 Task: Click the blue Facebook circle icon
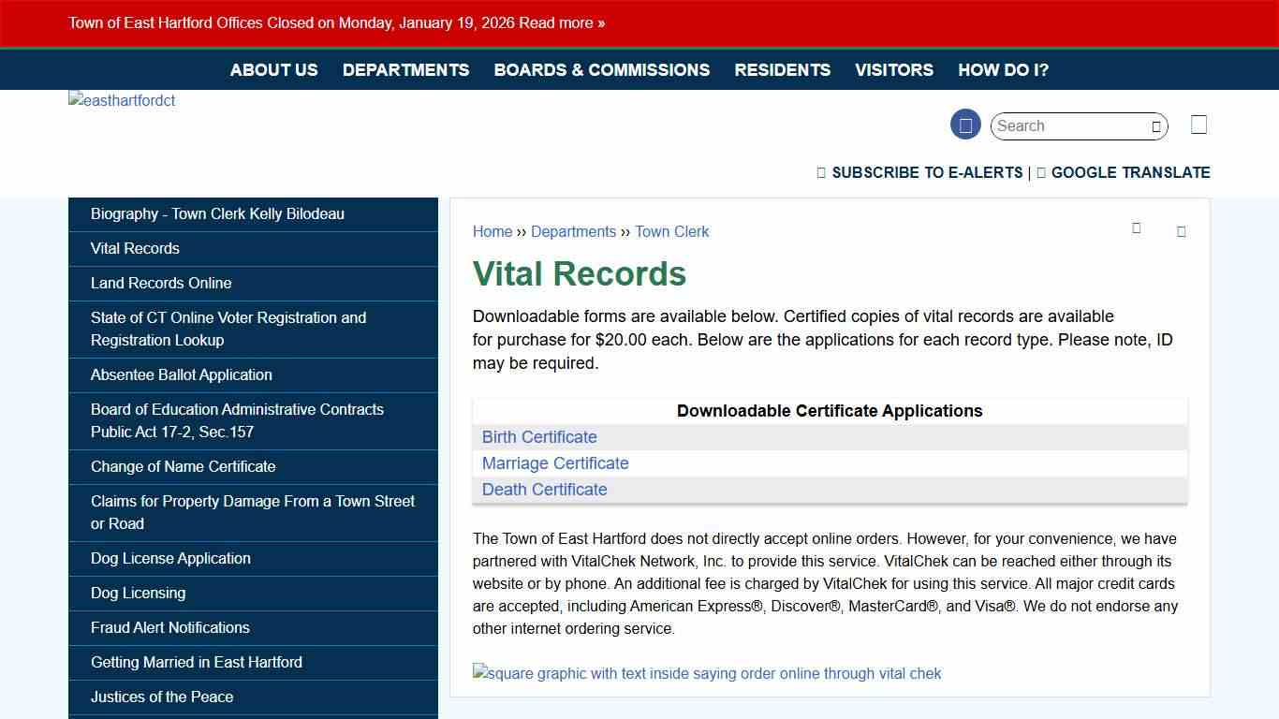(x=965, y=124)
